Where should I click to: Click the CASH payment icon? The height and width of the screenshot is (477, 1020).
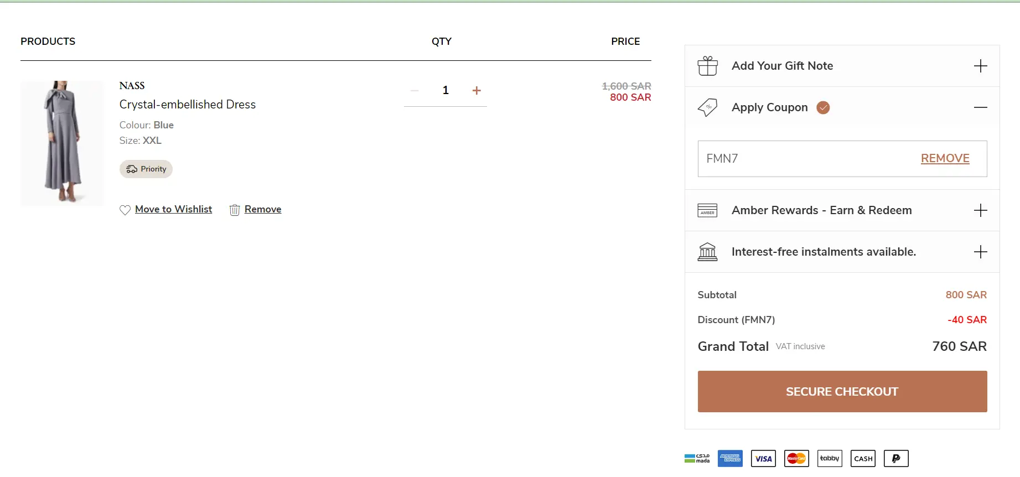click(863, 458)
